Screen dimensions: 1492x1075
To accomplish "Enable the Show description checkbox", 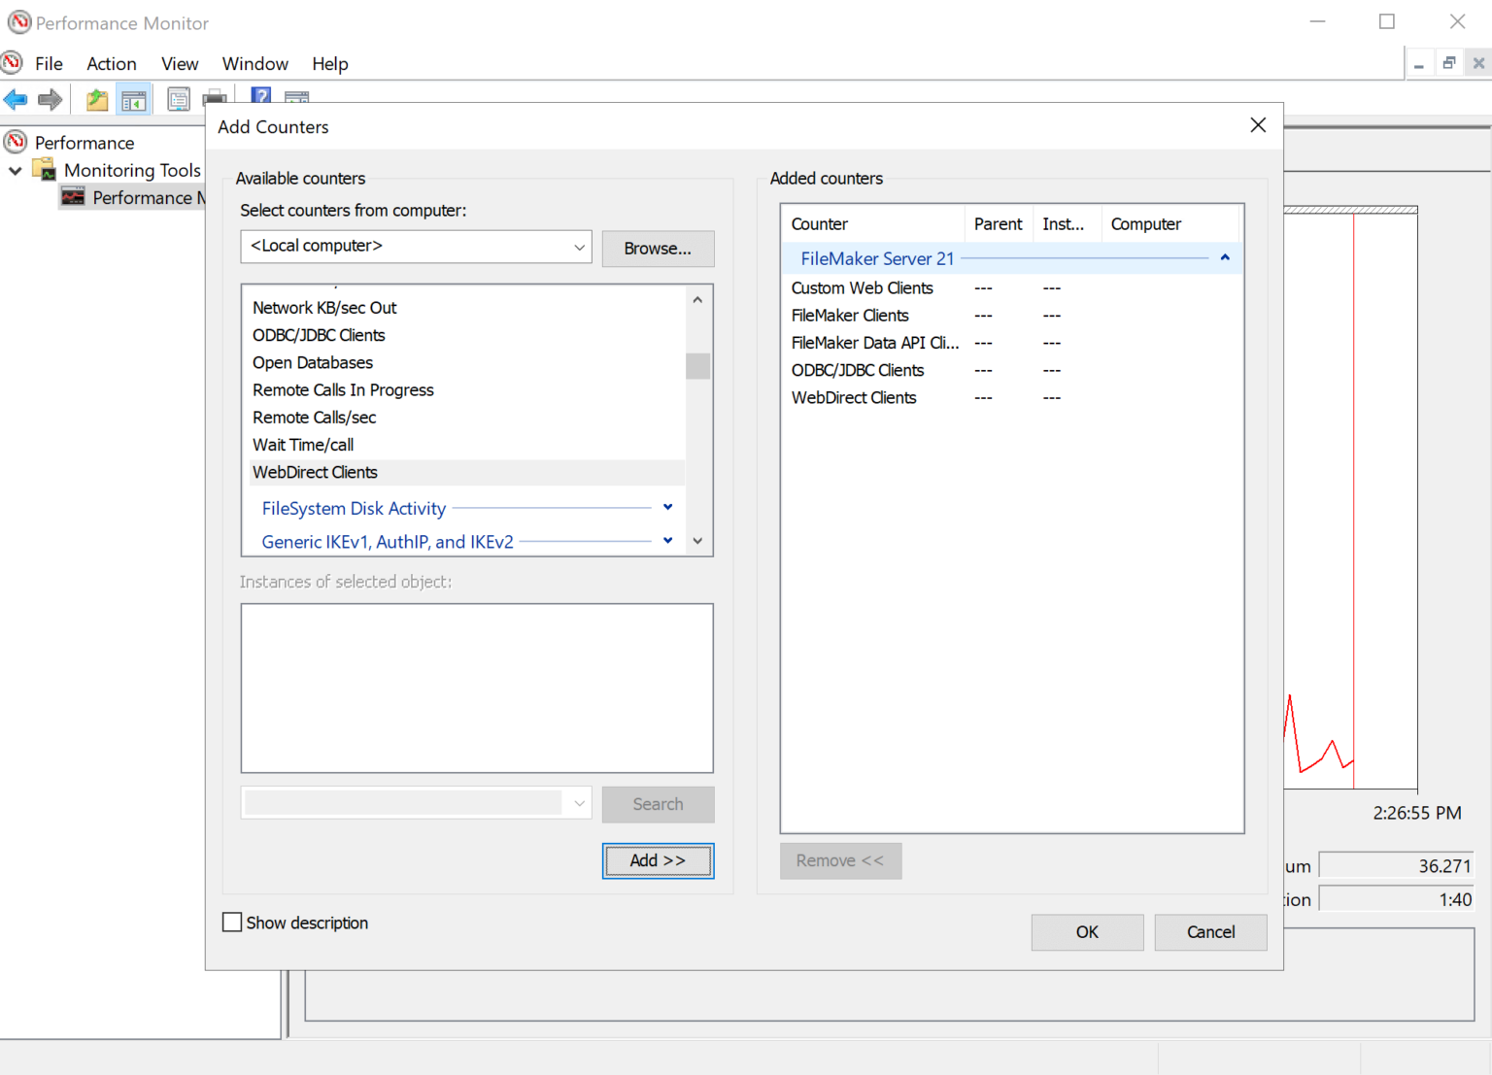I will 231,922.
